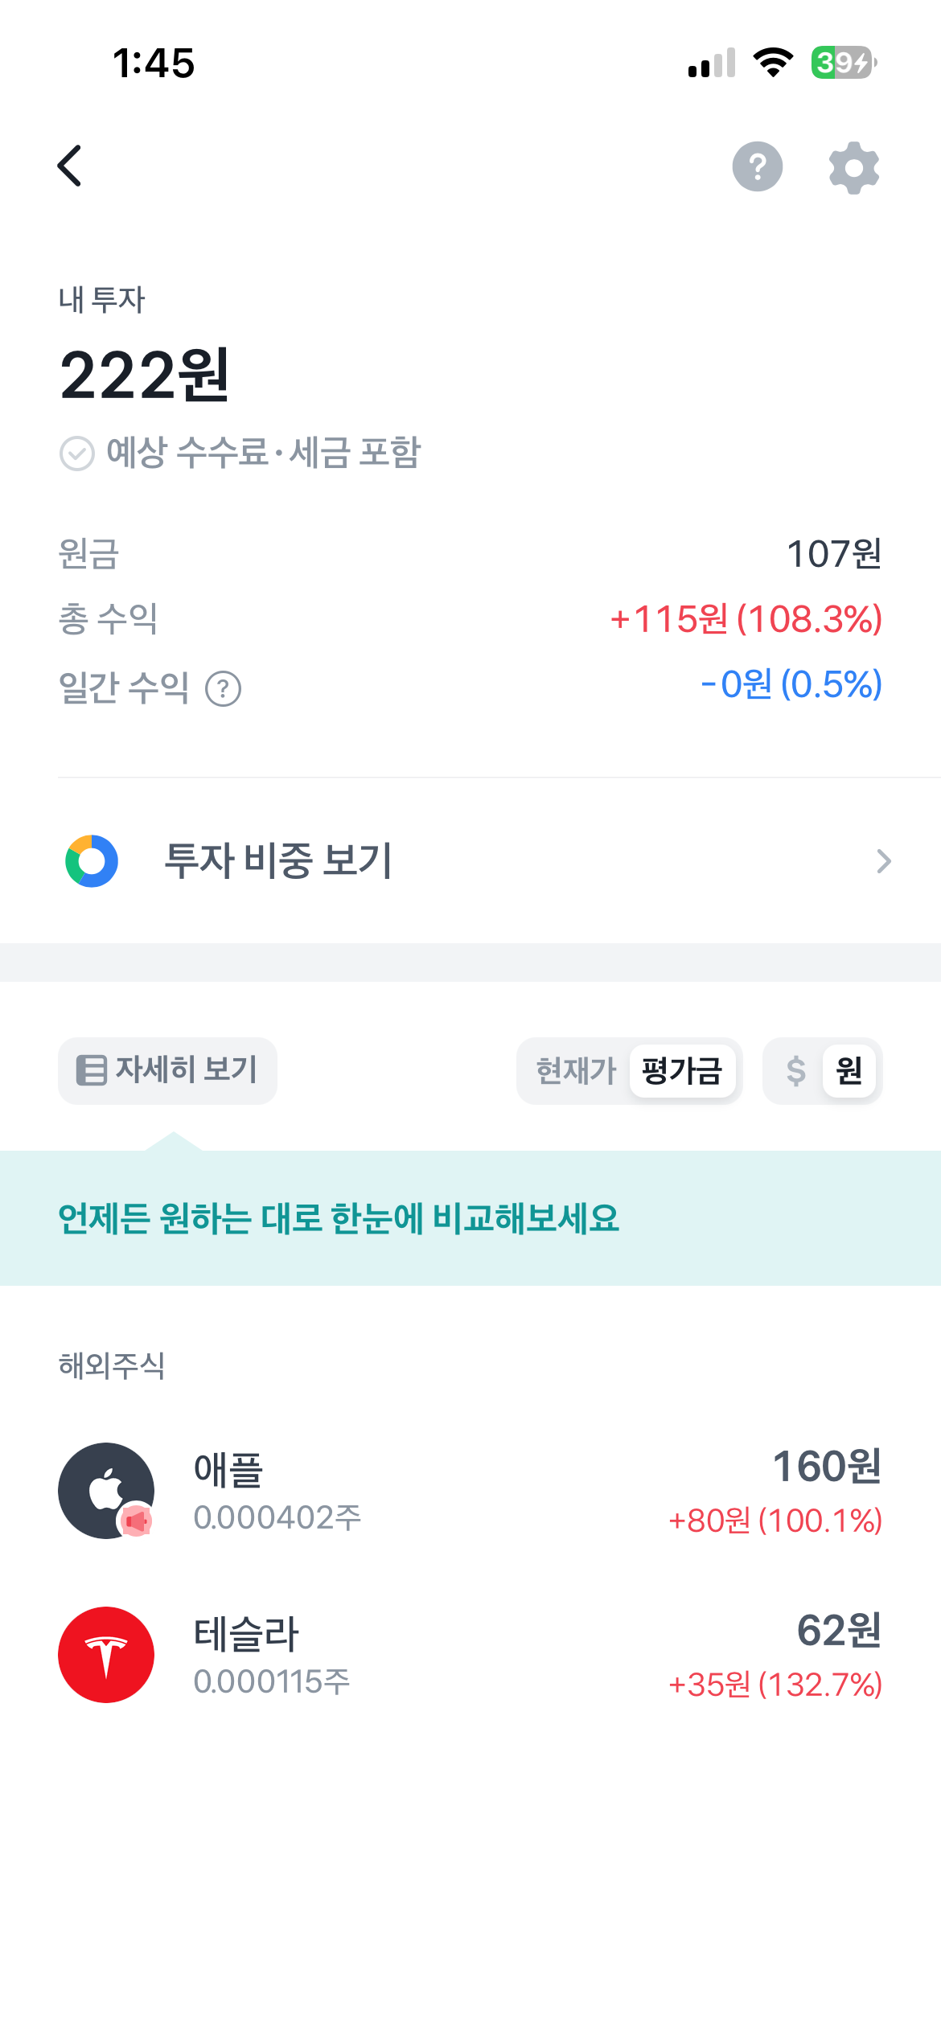Tap the 언제든 원하는 대로 tooltip banner
The width and height of the screenshot is (941, 2036).
(470, 1218)
